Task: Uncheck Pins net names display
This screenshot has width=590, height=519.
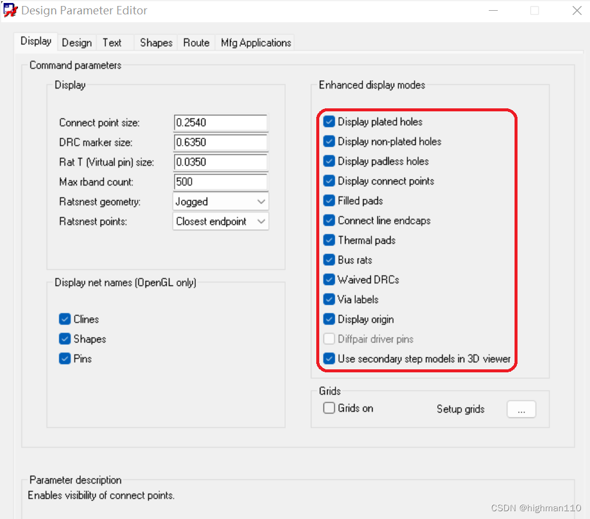Action: [x=65, y=359]
